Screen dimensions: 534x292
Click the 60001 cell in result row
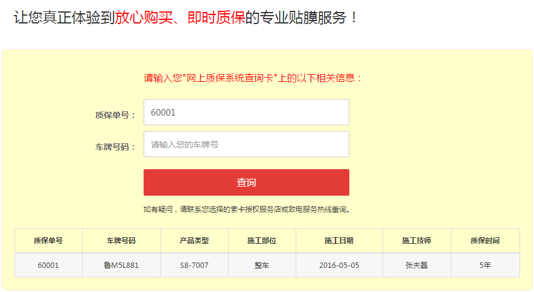tap(48, 265)
